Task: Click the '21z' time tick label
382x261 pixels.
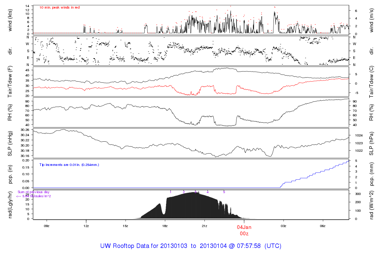Action: point(204,226)
